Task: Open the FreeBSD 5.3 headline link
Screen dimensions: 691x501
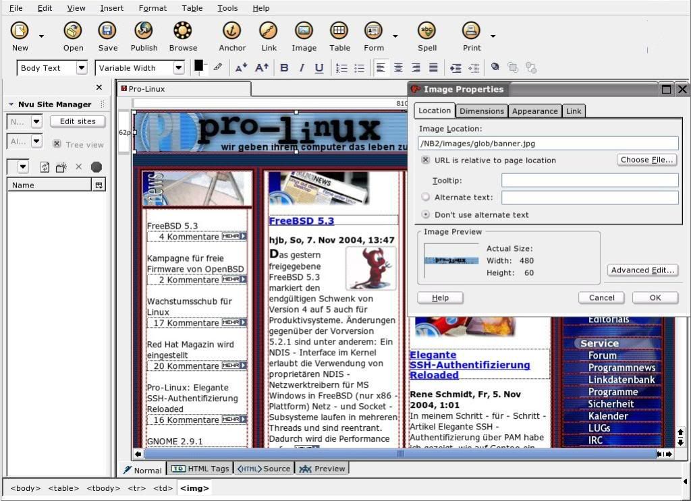Action: [x=302, y=220]
